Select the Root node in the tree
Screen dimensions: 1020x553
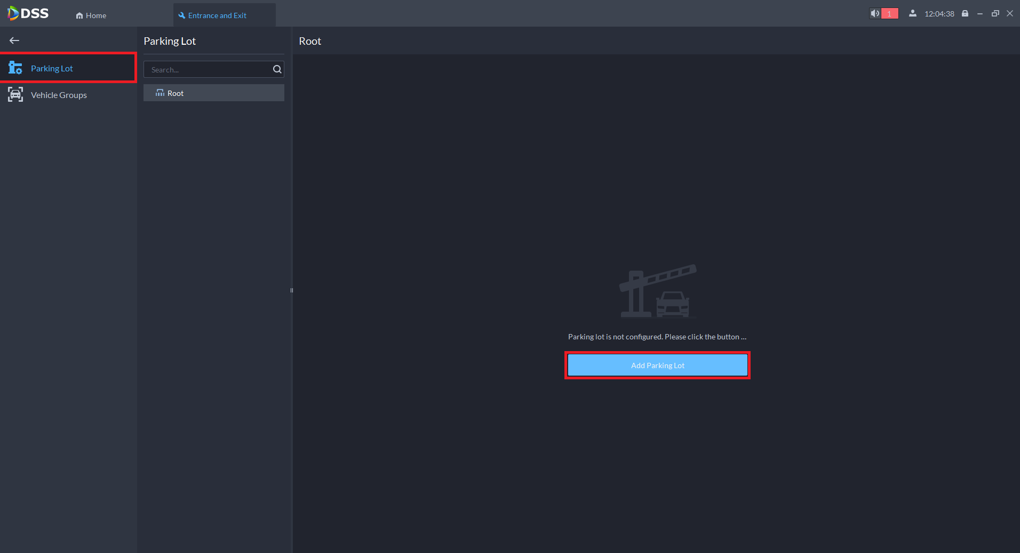pyautogui.click(x=213, y=93)
